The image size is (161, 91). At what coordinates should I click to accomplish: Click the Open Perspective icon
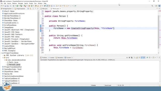156,6
